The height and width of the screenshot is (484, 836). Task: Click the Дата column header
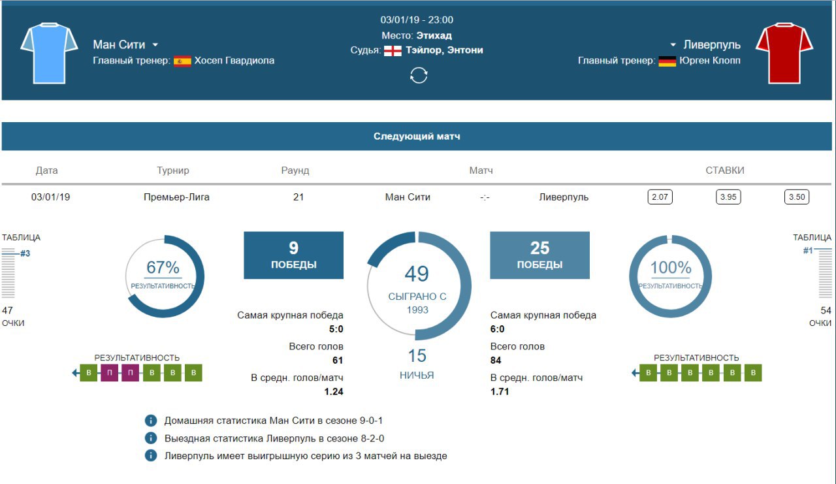(46, 170)
